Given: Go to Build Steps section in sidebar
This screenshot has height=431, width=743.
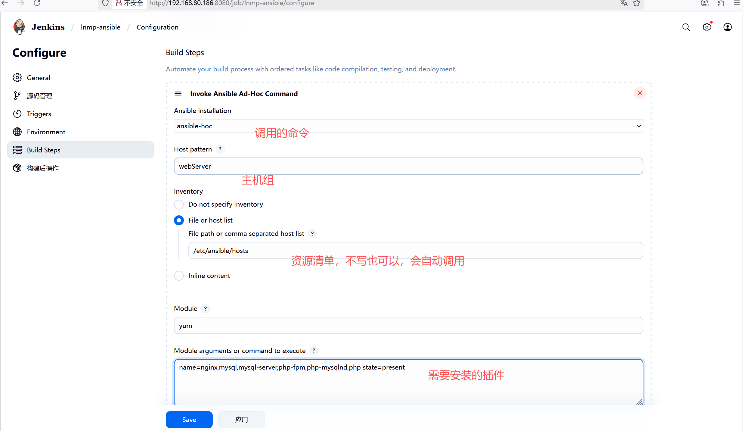Looking at the screenshot, I should (x=80, y=150).
